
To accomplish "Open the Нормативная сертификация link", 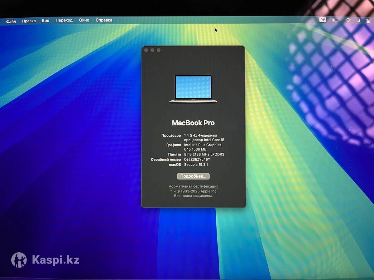I will point(193,186).
